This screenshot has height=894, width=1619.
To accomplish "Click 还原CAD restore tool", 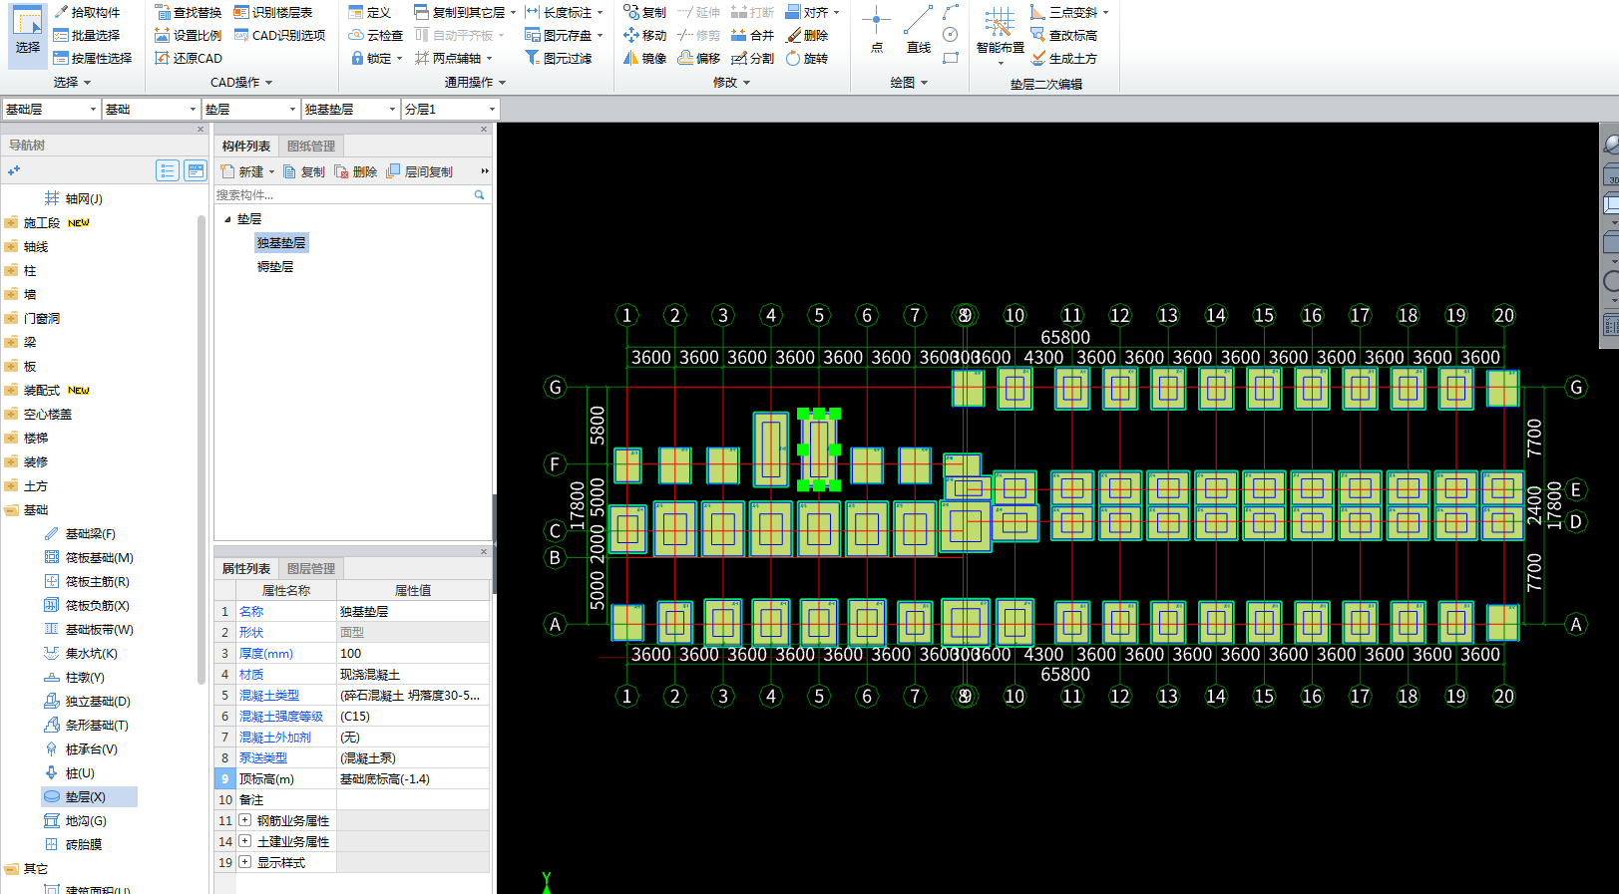I will 188,58.
